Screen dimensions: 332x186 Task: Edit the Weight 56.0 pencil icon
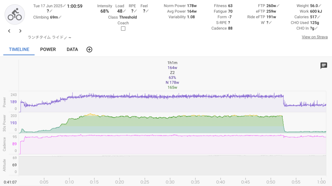pos(320,6)
